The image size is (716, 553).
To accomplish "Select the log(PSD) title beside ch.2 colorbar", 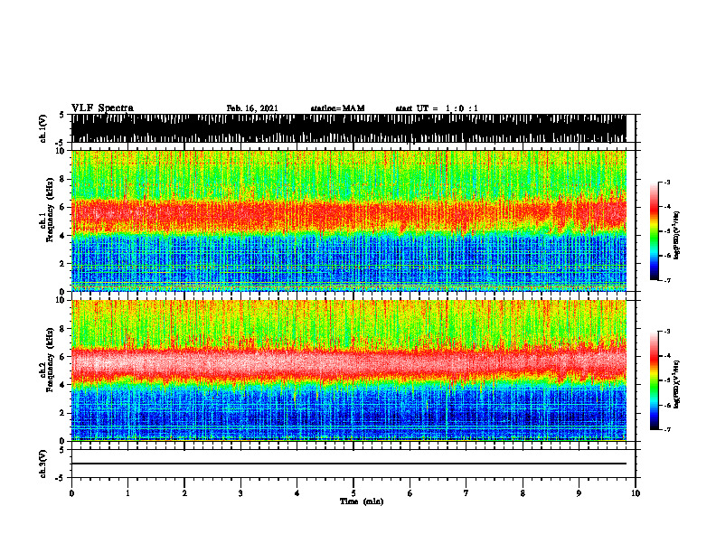I will [677, 383].
